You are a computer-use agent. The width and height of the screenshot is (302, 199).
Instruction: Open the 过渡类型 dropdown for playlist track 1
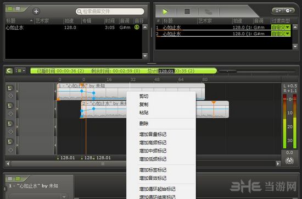click(x=281, y=27)
